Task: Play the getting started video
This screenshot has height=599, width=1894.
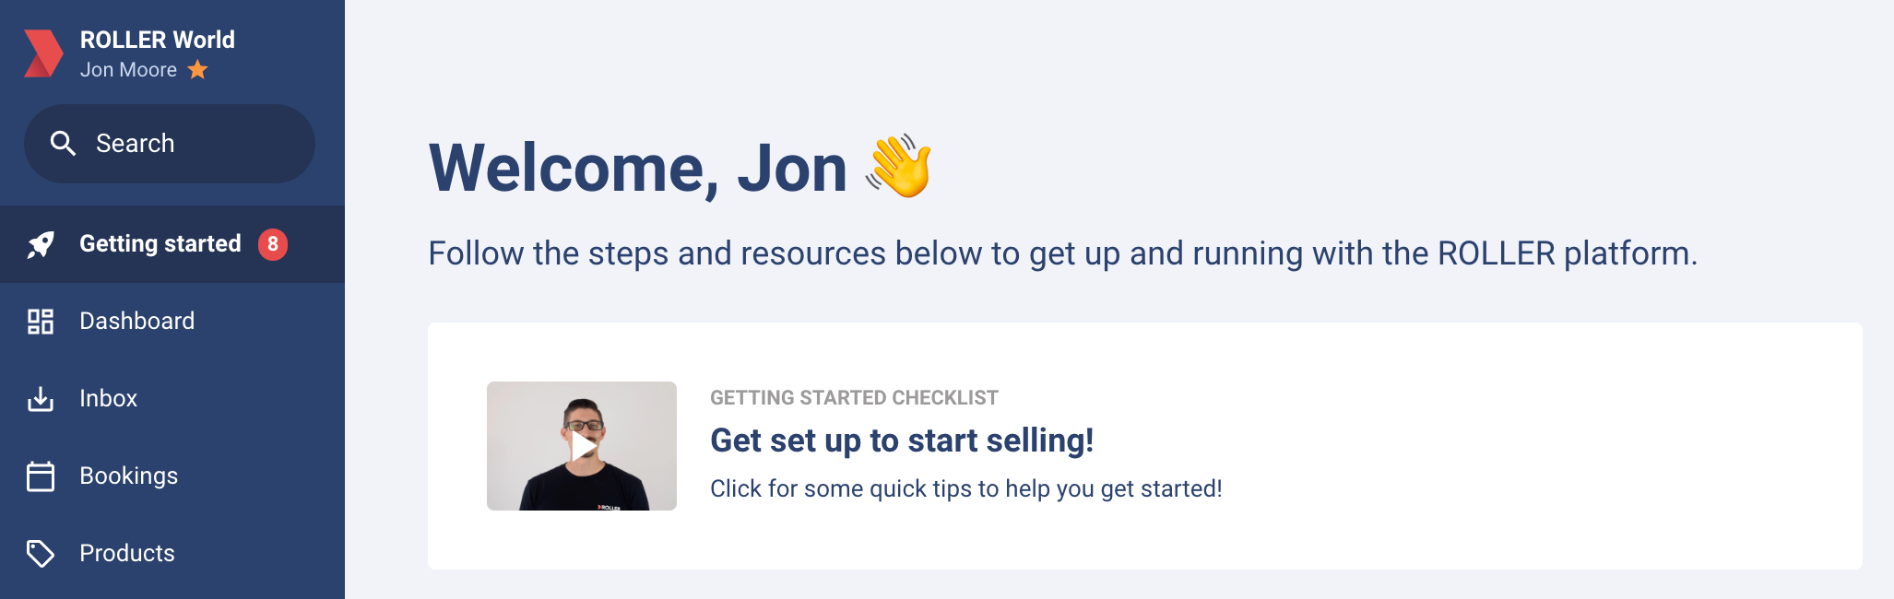Action: tap(582, 446)
